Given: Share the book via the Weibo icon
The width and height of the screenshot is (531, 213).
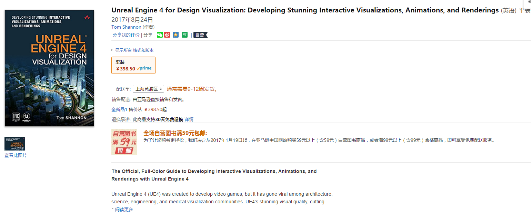Looking at the screenshot, I should [167, 35].
